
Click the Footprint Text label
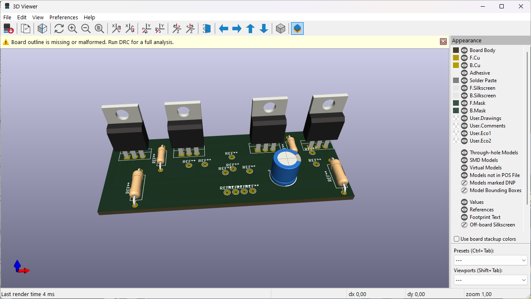point(485,217)
